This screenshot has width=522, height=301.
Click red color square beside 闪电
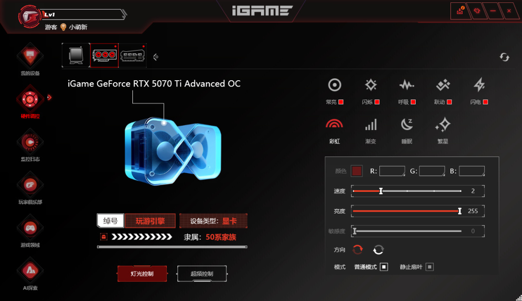(485, 102)
